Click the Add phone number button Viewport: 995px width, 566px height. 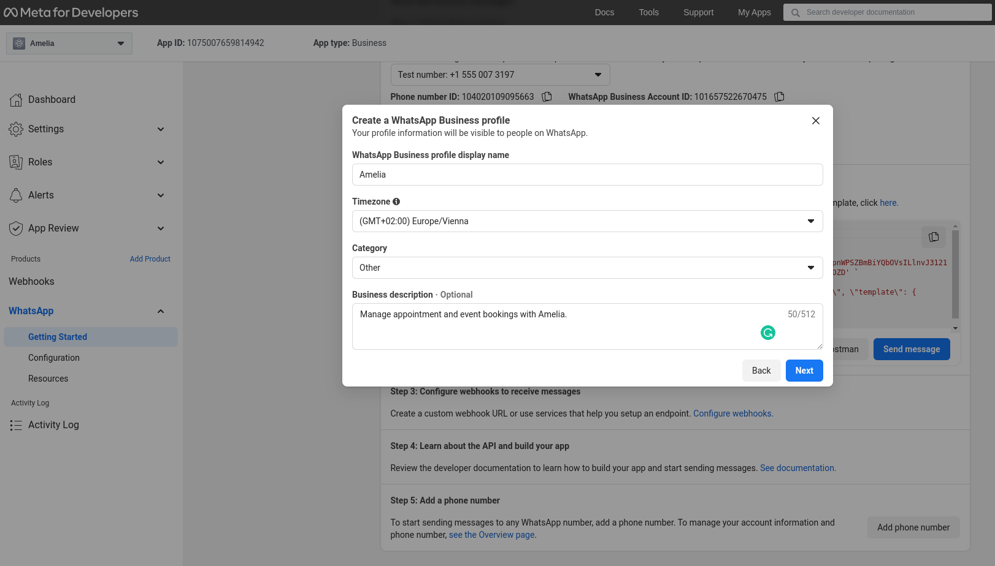pyautogui.click(x=913, y=527)
